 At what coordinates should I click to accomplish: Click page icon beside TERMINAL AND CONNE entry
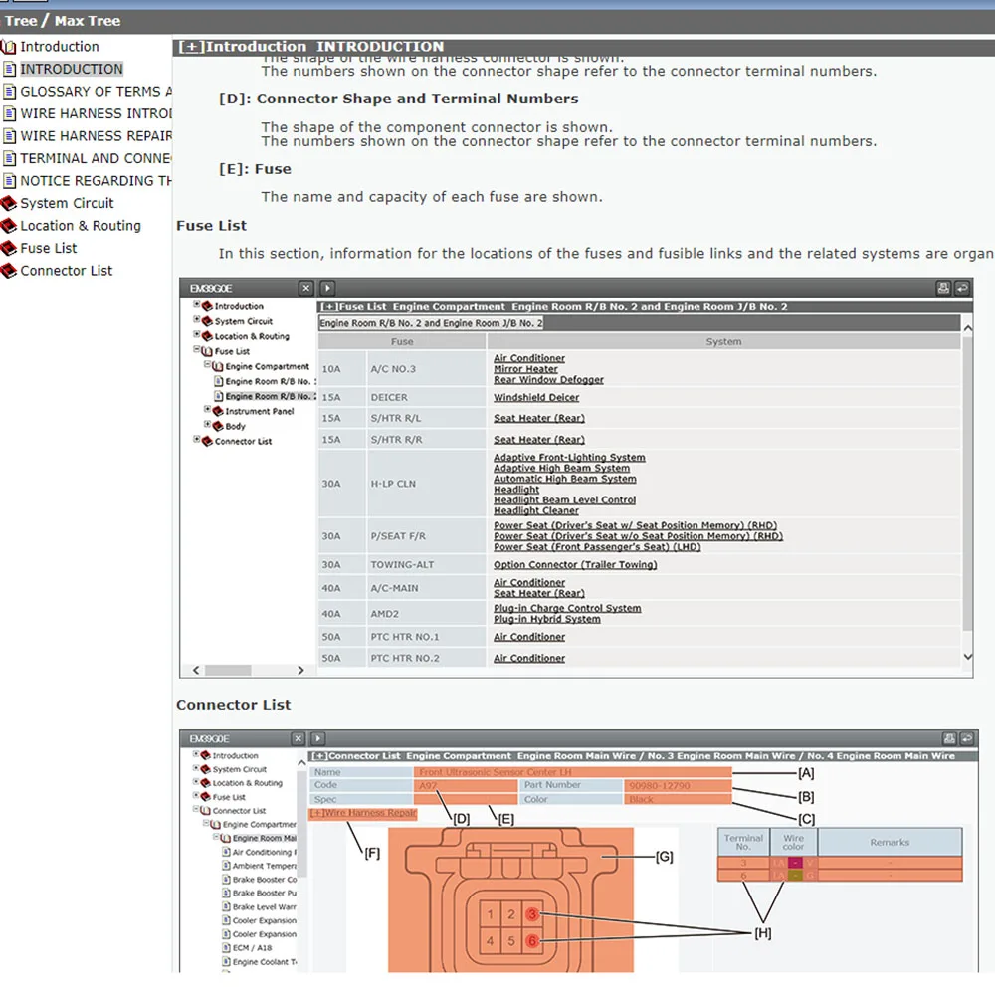pyautogui.click(x=10, y=158)
